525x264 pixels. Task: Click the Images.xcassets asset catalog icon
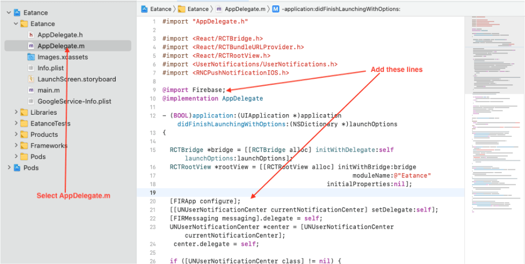click(x=31, y=57)
